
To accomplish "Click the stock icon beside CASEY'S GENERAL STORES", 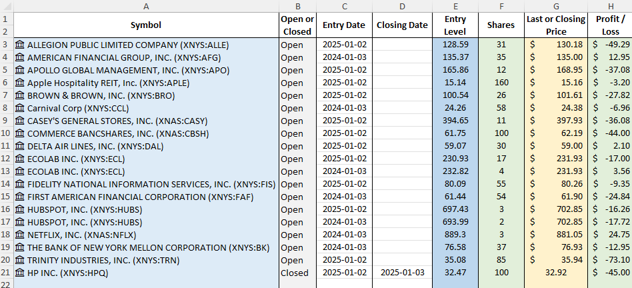I will pos(19,121).
